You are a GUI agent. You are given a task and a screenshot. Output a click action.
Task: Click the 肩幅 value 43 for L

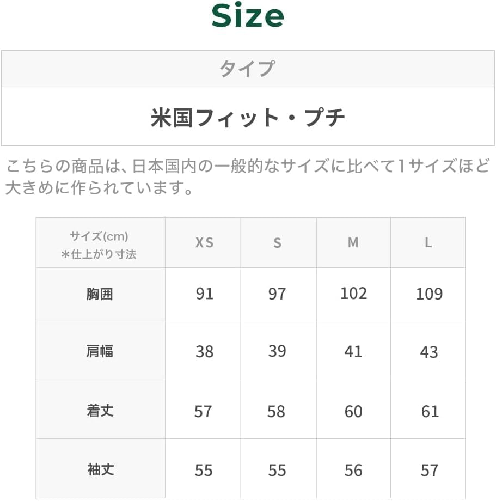[x=429, y=352]
